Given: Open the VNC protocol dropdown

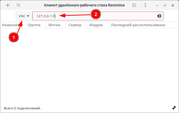Looking at the screenshot, I should [x=24, y=16].
